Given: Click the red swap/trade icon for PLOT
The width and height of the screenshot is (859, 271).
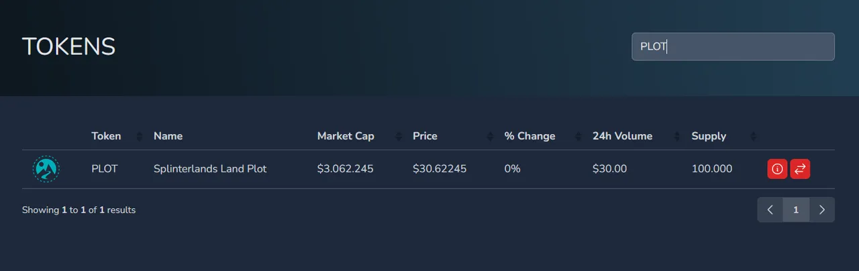Looking at the screenshot, I should (800, 169).
